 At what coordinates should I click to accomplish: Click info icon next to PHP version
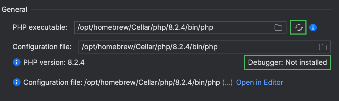pos(17,63)
